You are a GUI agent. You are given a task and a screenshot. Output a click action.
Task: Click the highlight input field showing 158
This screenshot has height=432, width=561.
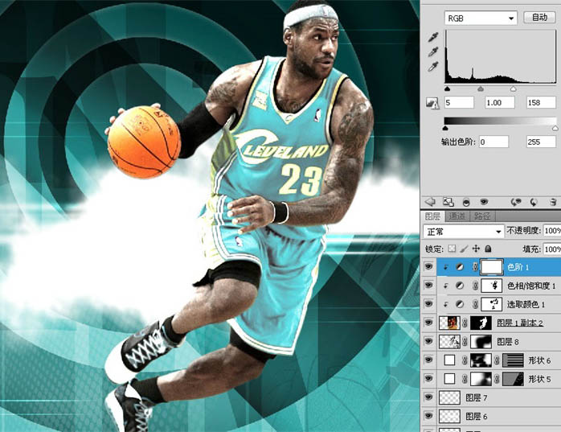[x=541, y=103]
